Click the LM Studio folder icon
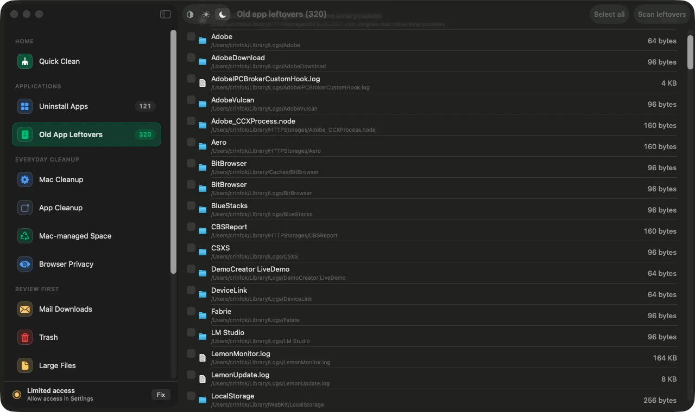Screen dimensions: 695x412 (203, 337)
